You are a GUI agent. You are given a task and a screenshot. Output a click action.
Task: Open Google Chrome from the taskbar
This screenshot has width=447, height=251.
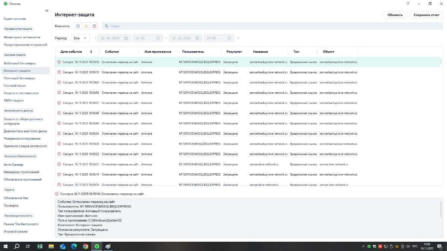pyautogui.click(x=85, y=246)
